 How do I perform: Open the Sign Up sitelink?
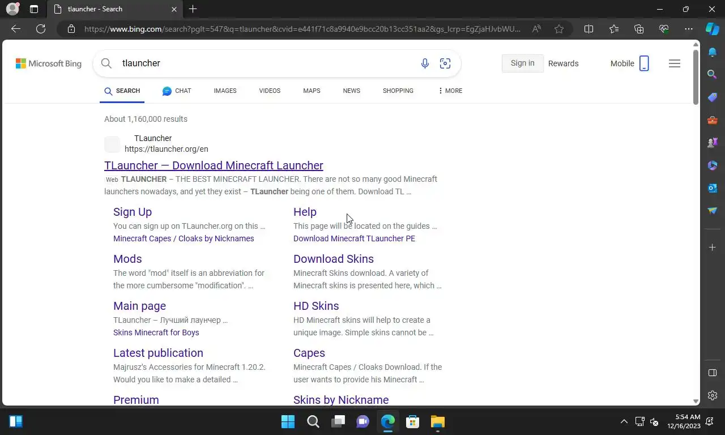133,212
